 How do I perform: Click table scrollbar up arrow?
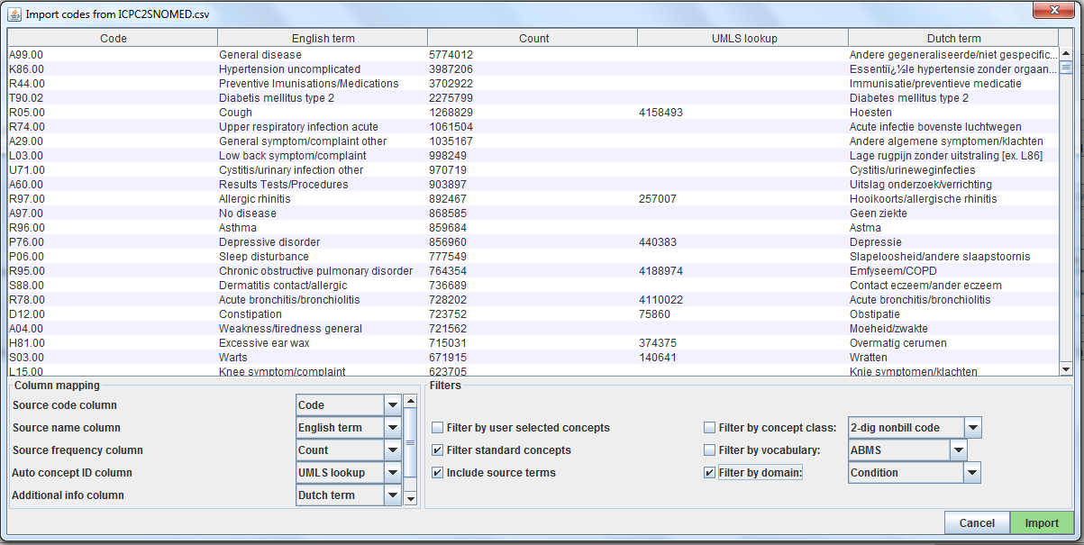1066,52
